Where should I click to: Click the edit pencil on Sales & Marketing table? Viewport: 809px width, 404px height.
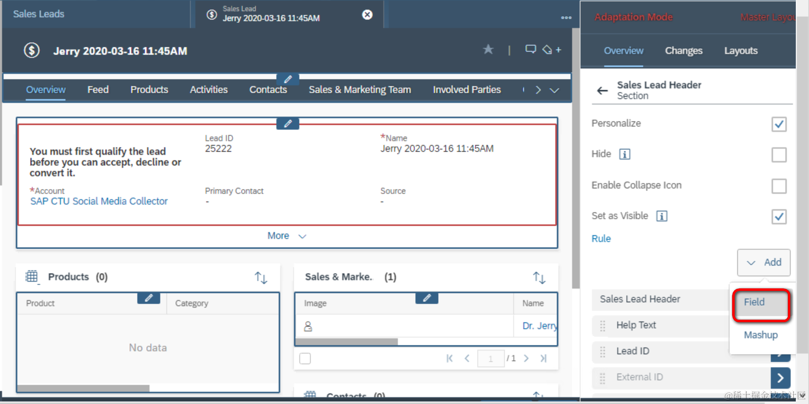pos(427,298)
